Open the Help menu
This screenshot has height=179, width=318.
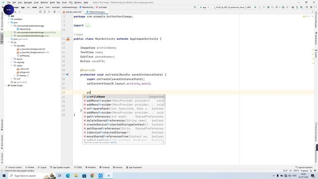click(86, 2)
